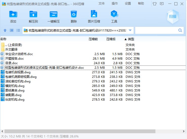Click the DWG icon of 滚轮牵拉机构.dwg
187x139 pixels.
[3, 81]
